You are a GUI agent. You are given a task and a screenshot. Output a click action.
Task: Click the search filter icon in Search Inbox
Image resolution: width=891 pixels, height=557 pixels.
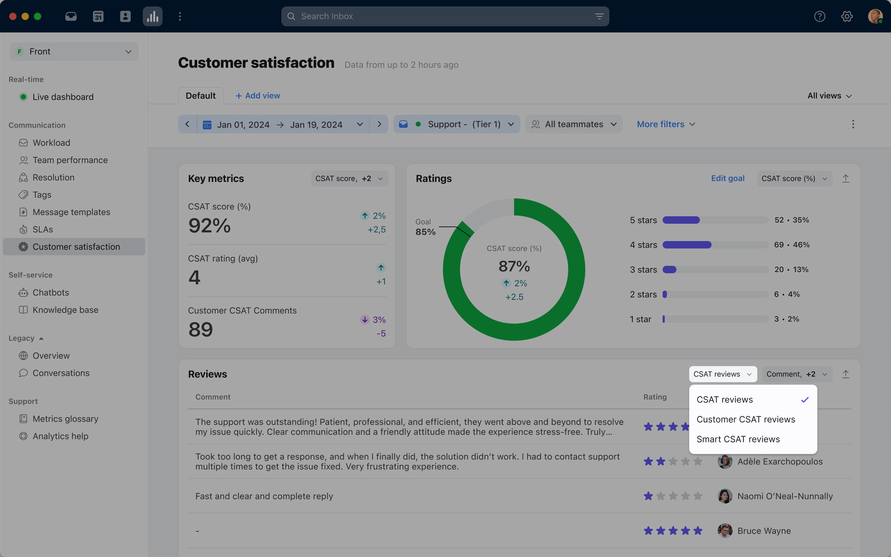599,16
